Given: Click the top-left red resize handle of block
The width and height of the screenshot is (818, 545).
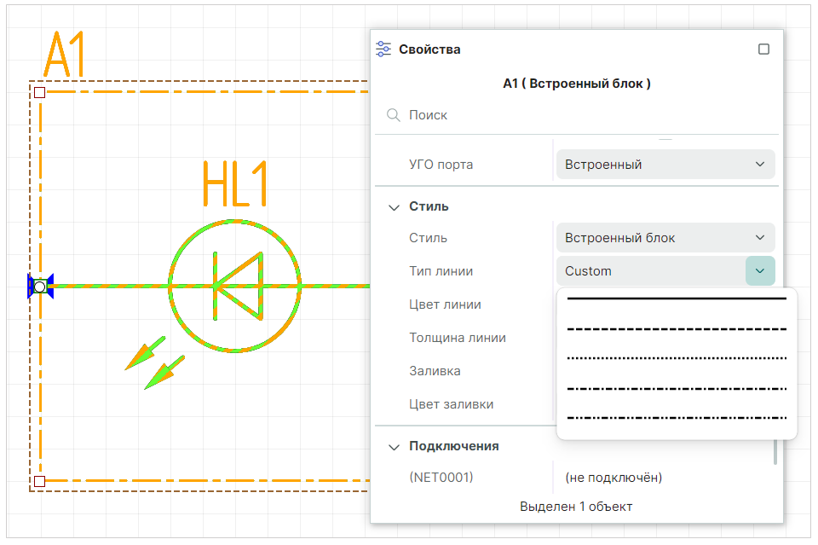Looking at the screenshot, I should (39, 92).
